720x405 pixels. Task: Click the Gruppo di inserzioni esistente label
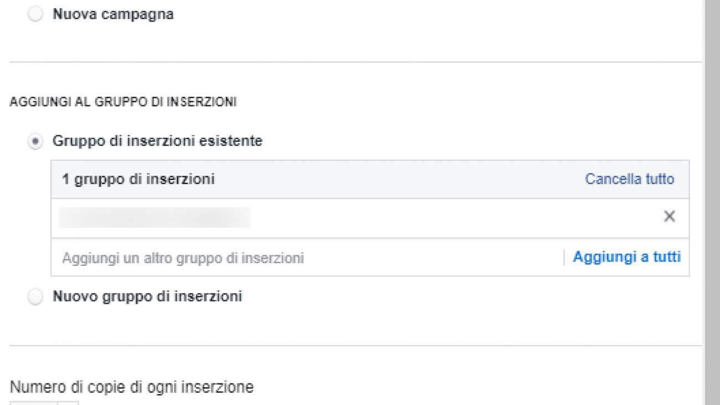[x=157, y=141]
